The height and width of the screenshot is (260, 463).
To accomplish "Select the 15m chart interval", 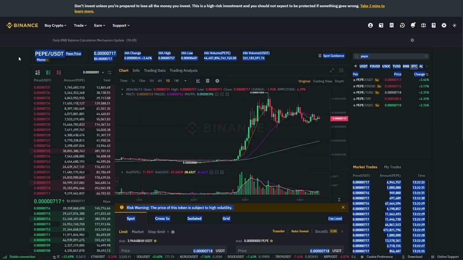I will (142, 81).
